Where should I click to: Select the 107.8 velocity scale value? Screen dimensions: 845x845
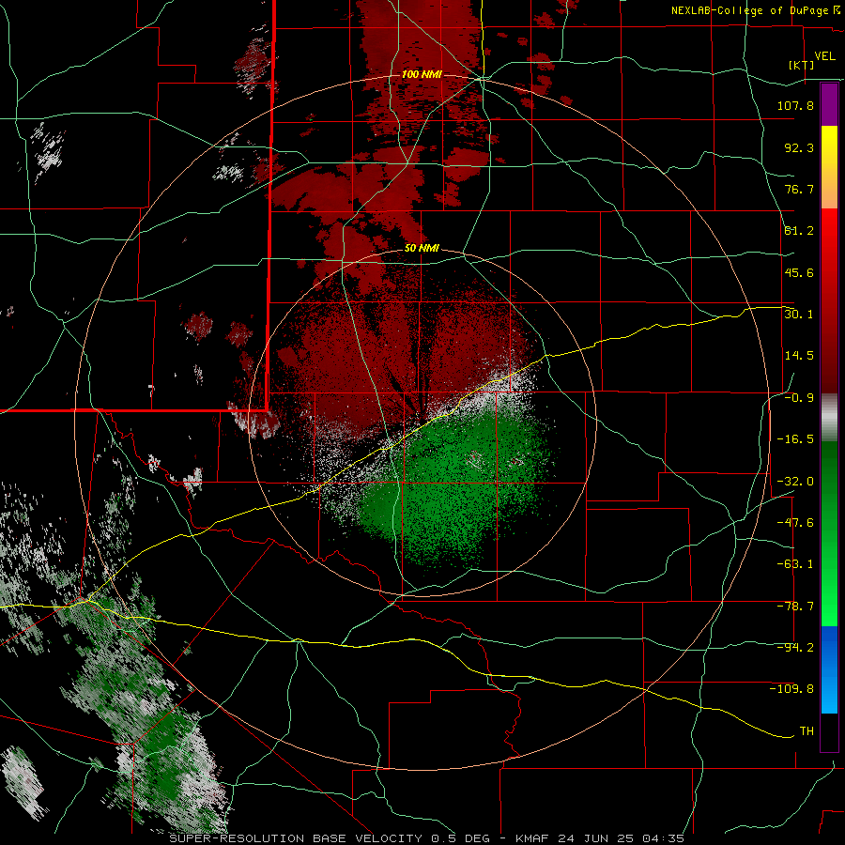click(x=795, y=105)
